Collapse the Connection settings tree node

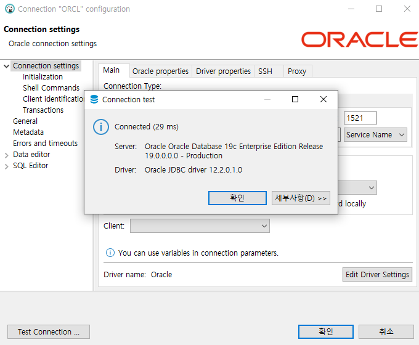point(6,66)
